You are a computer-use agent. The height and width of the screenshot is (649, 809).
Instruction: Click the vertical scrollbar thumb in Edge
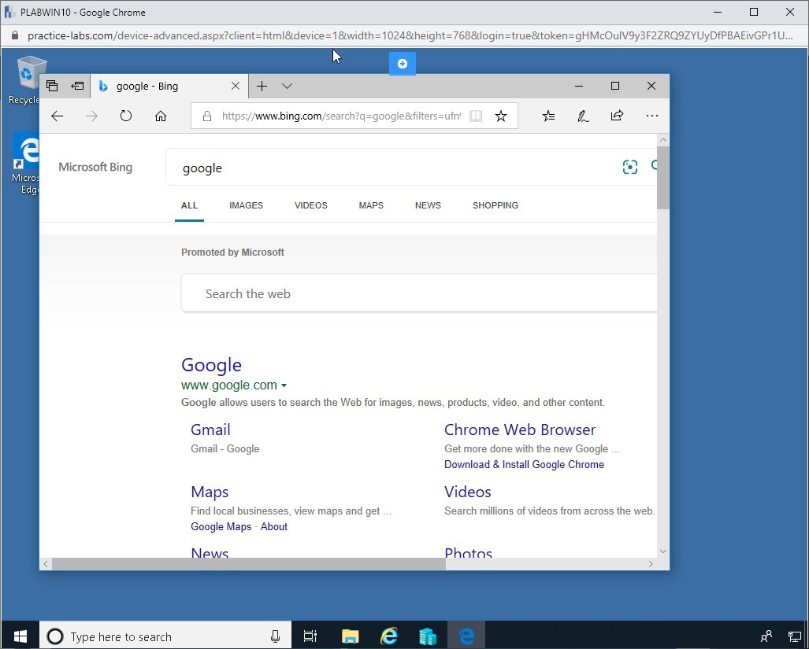tap(663, 178)
